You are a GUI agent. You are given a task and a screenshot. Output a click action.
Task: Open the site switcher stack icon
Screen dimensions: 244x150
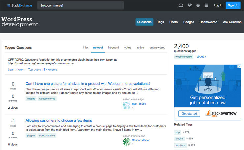tap(206, 6)
